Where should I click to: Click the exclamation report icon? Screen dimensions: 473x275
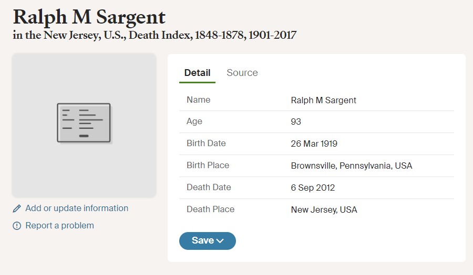(x=17, y=226)
